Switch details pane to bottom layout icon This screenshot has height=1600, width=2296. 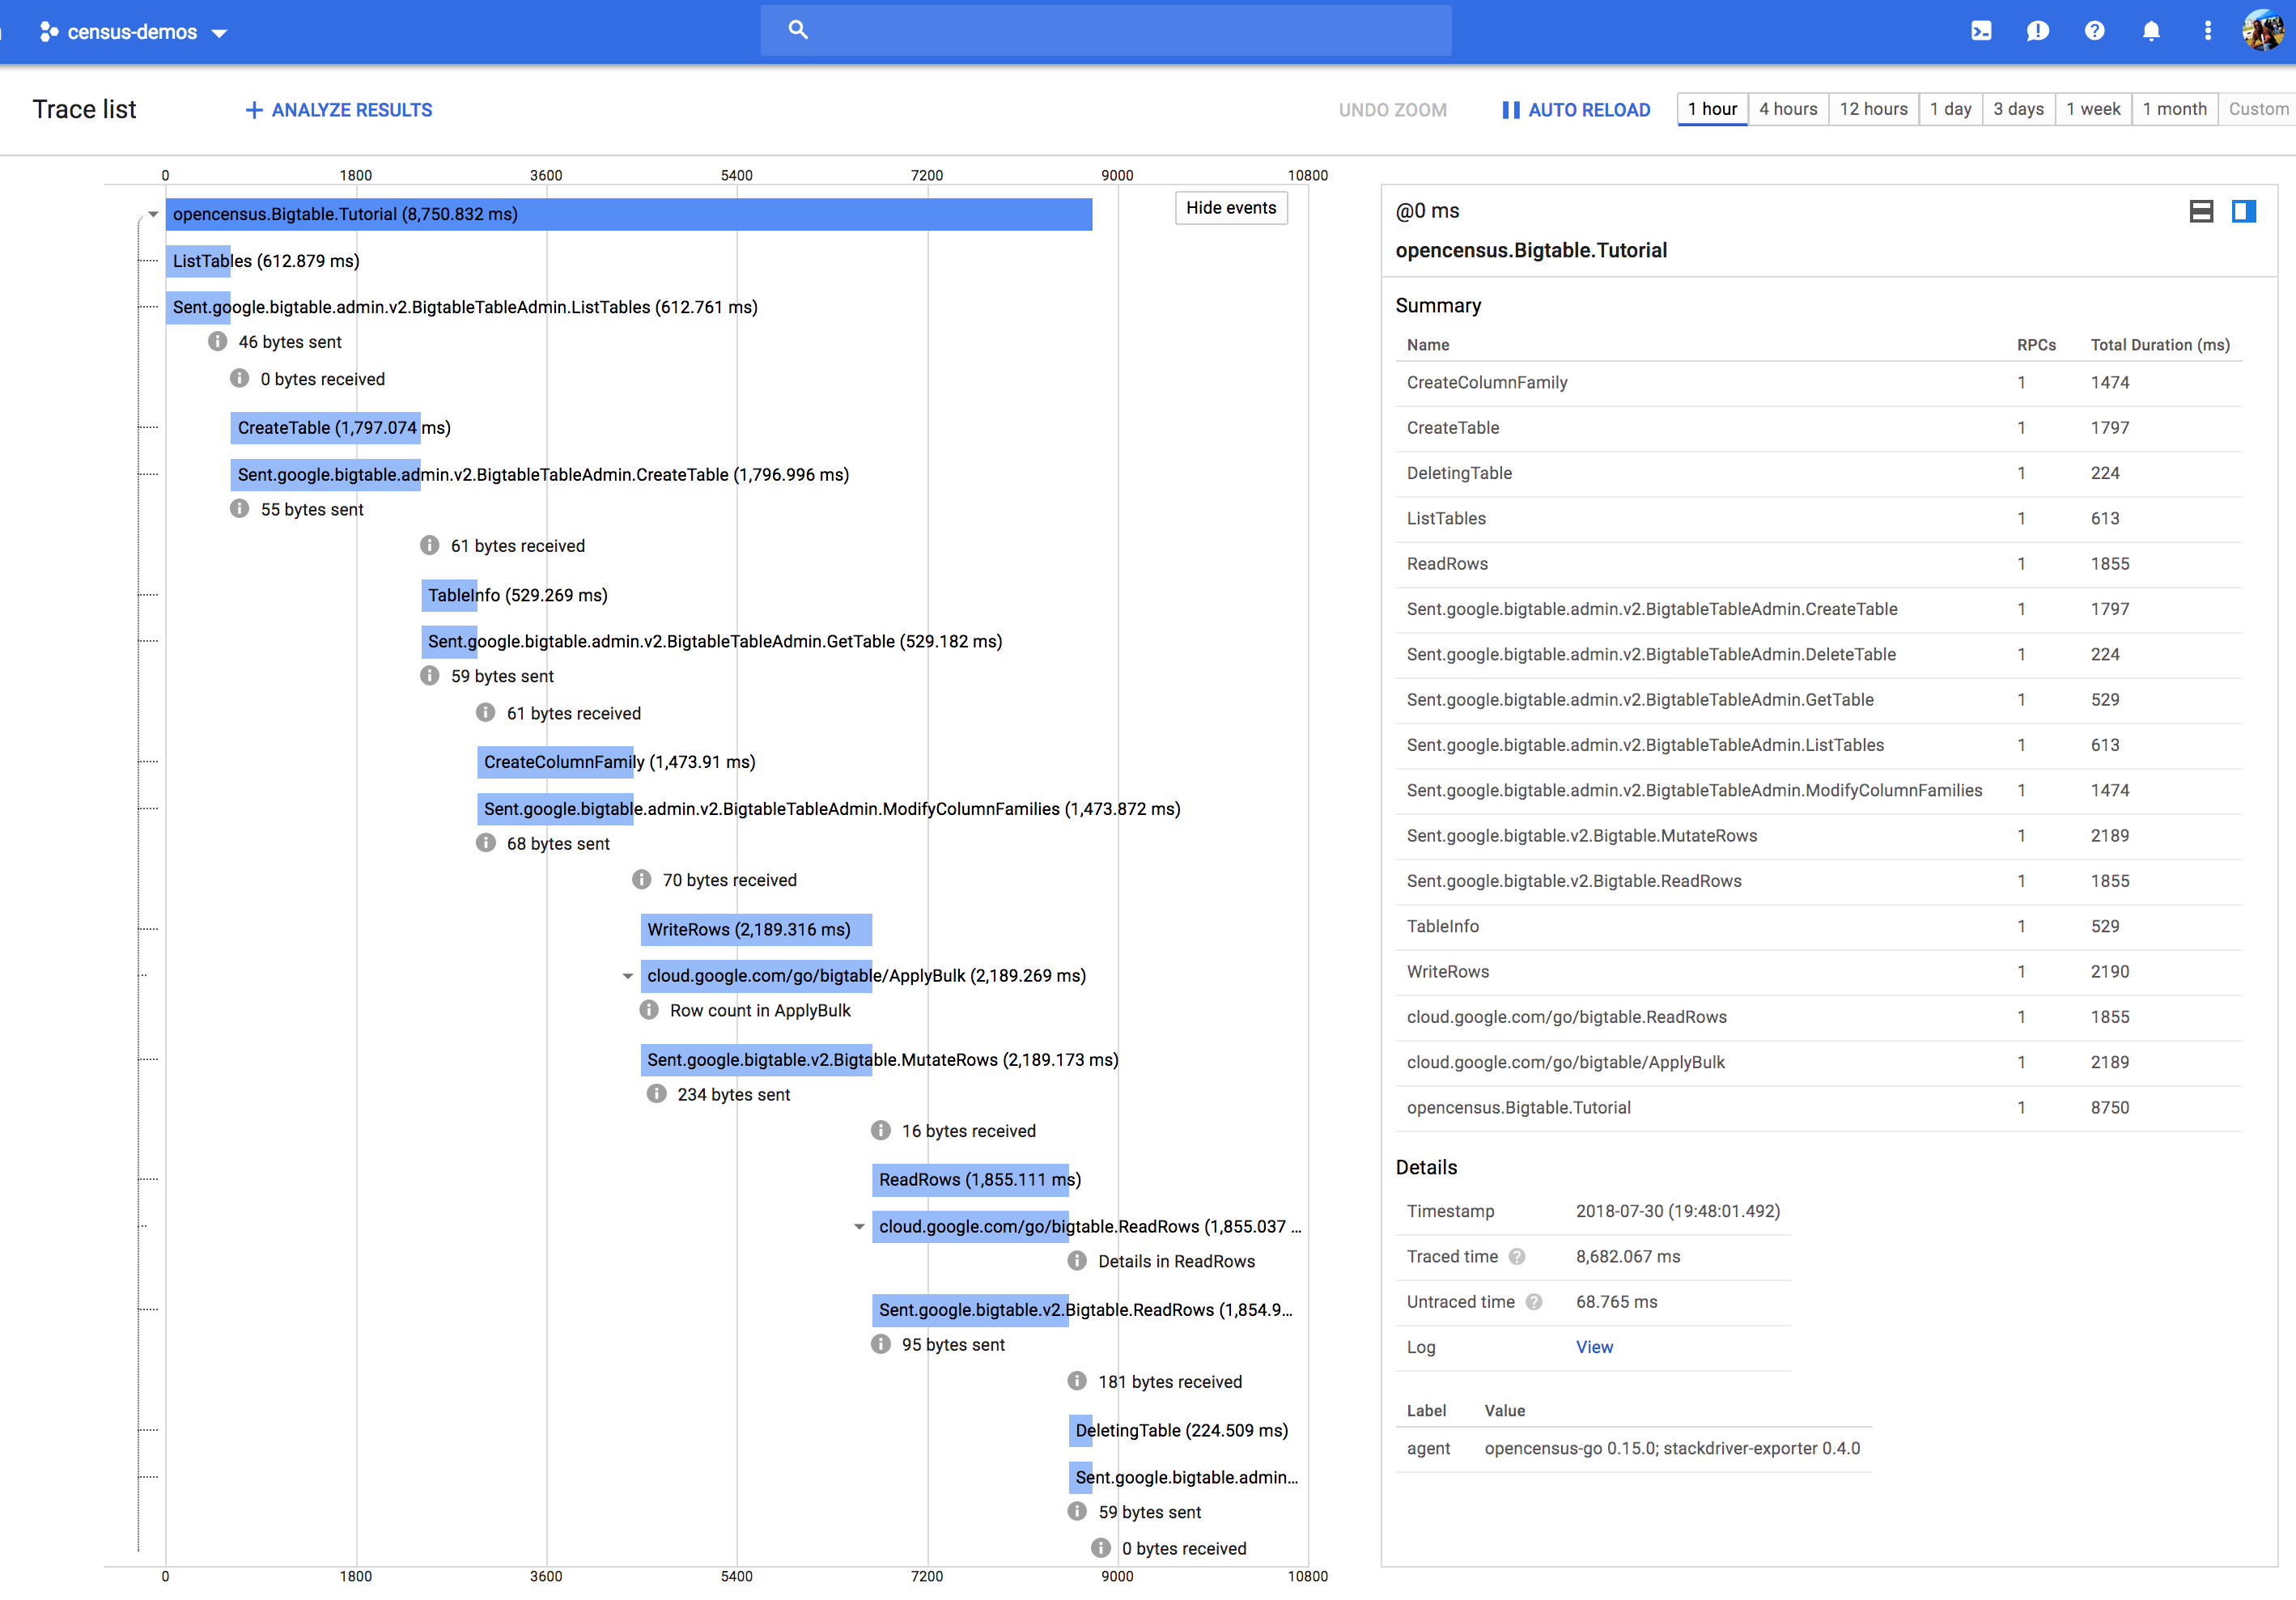(2201, 211)
